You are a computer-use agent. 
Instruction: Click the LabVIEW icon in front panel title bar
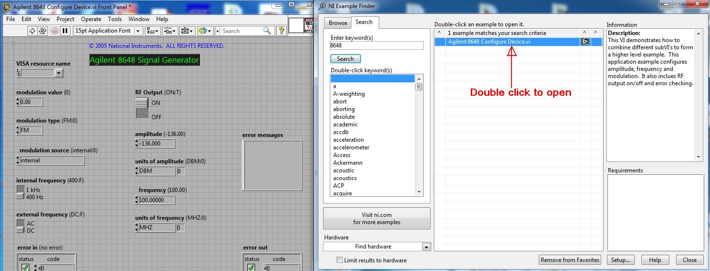[x=7, y=7]
